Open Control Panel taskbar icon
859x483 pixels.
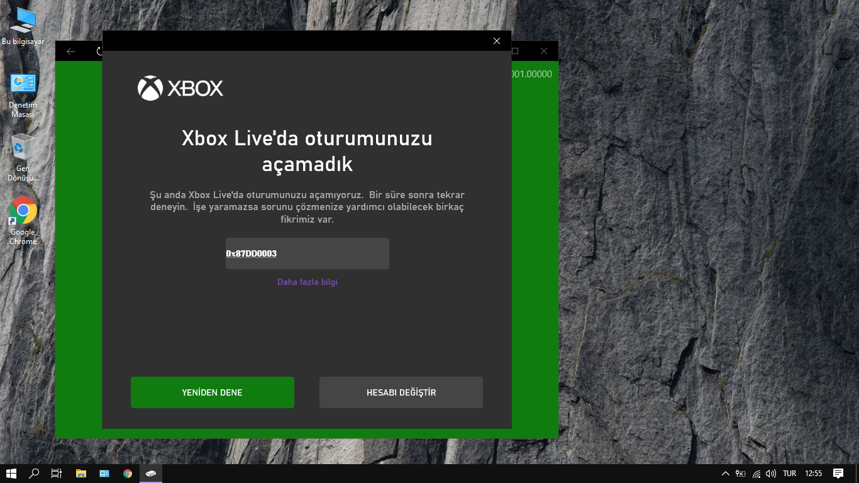[x=104, y=474]
